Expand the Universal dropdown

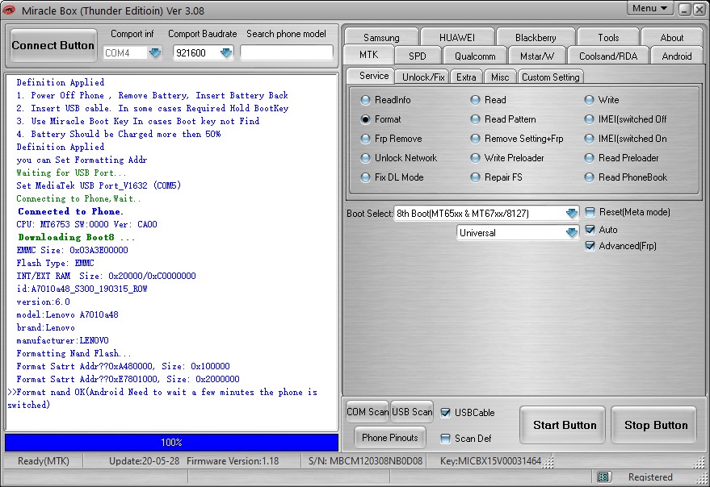click(571, 232)
